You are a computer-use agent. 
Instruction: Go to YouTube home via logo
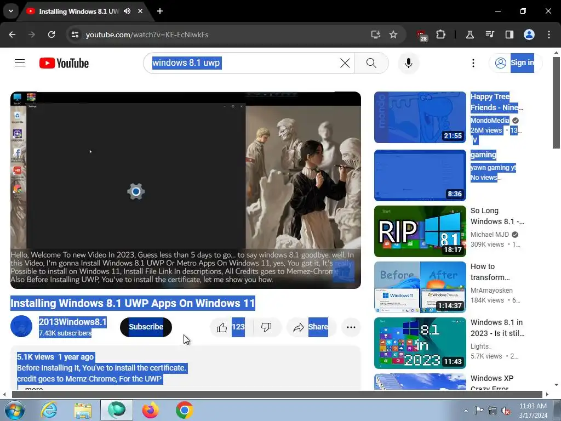(64, 63)
